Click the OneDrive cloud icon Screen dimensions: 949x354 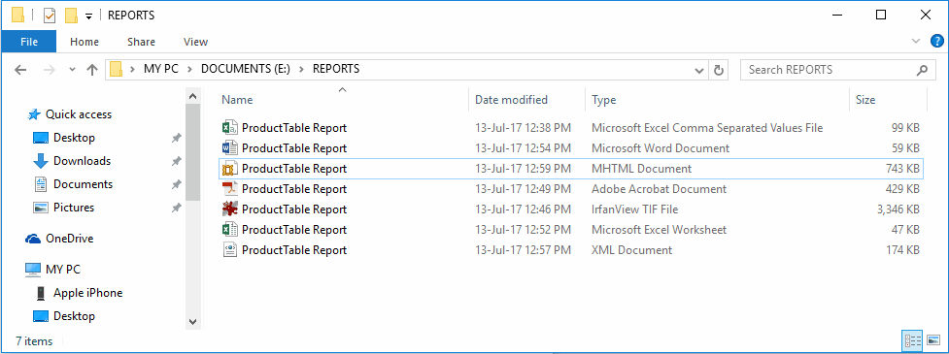tap(33, 239)
